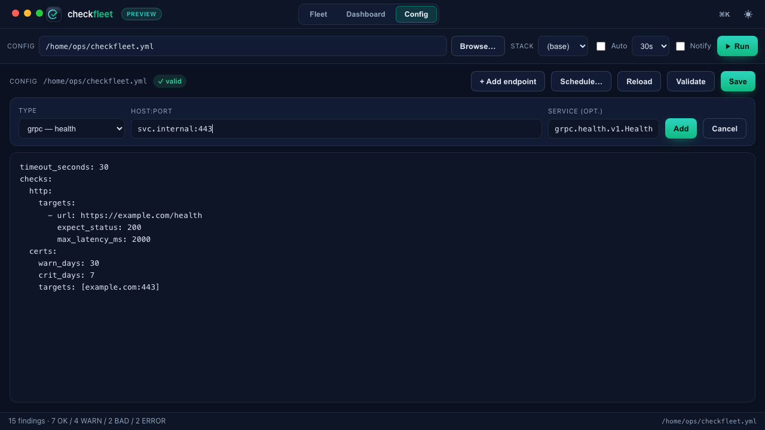Click the config path label beside valid
The image size is (765, 430).
click(x=95, y=81)
